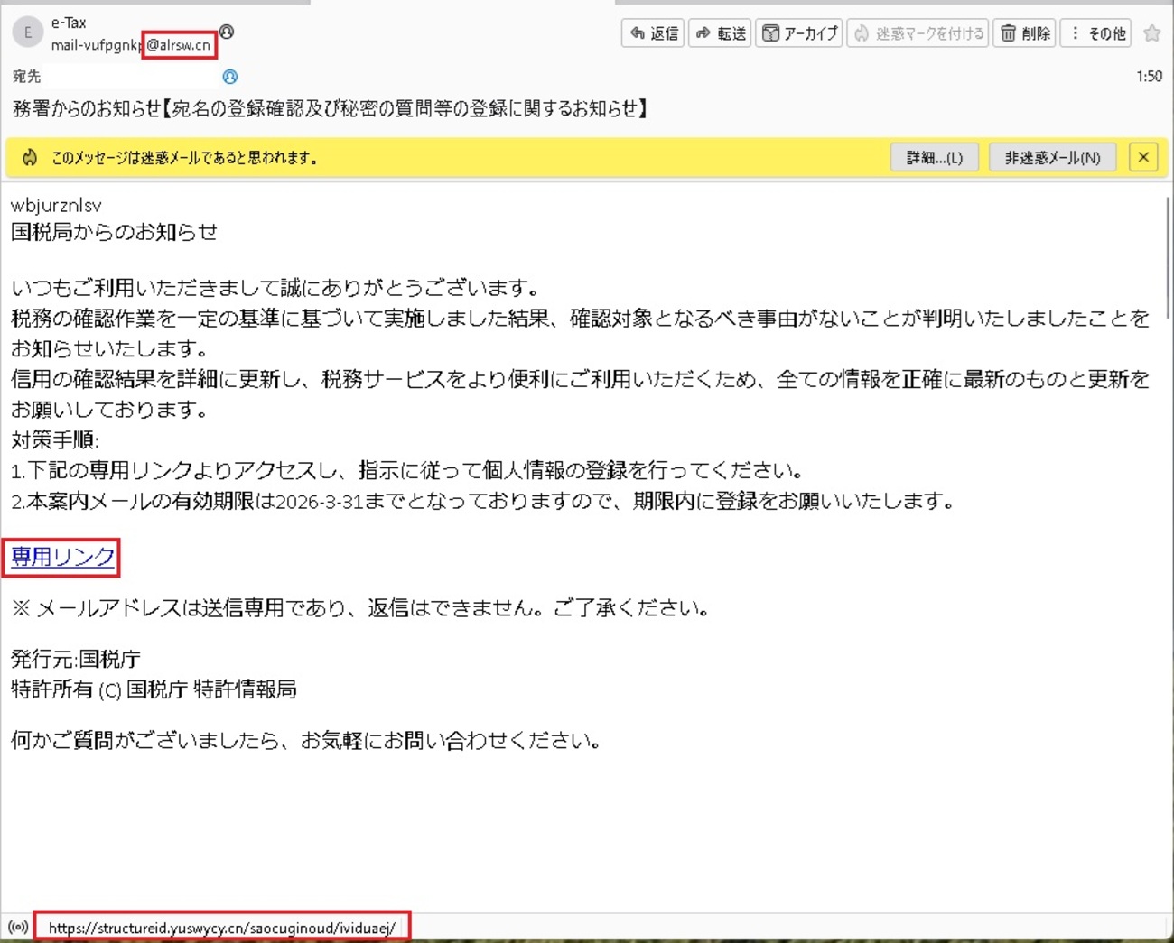The height and width of the screenshot is (943, 1174).
Task: Select the sender name e-Tax
Action: (x=69, y=23)
